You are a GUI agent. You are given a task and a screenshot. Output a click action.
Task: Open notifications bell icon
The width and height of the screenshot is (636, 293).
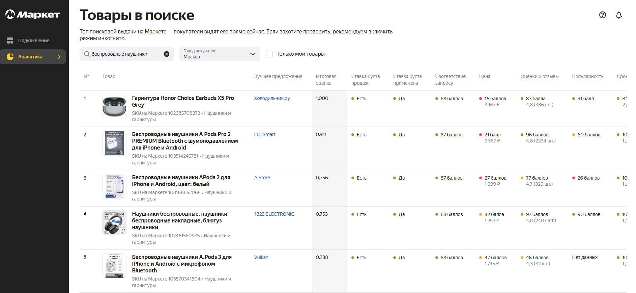tap(619, 15)
